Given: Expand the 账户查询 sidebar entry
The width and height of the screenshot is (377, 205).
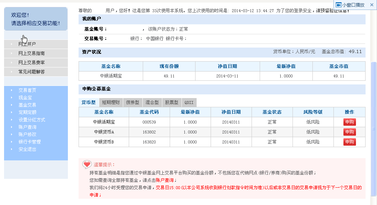Looking at the screenshot, I should tap(27, 127).
